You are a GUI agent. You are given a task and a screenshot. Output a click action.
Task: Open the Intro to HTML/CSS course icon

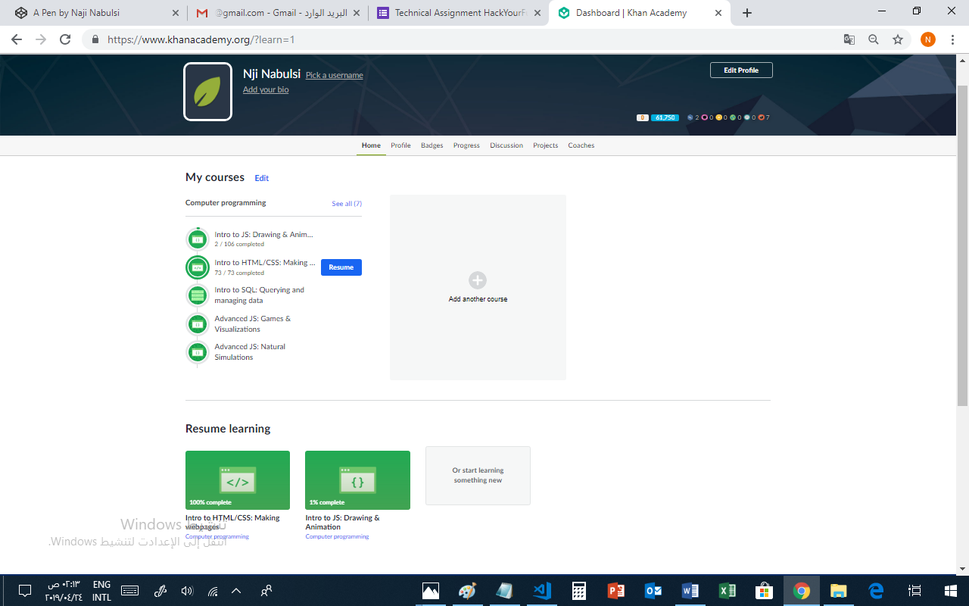point(198,267)
